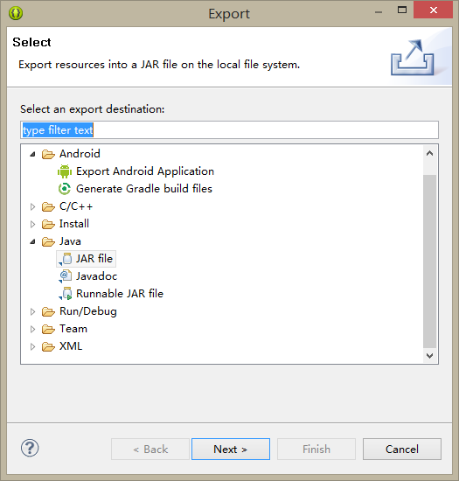Click the Next > button
The height and width of the screenshot is (481, 459).
(231, 450)
